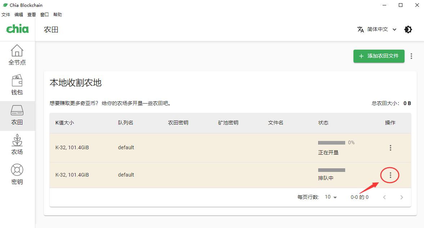Go to the 钱包 wallet section
The image size is (424, 228).
pyautogui.click(x=17, y=85)
